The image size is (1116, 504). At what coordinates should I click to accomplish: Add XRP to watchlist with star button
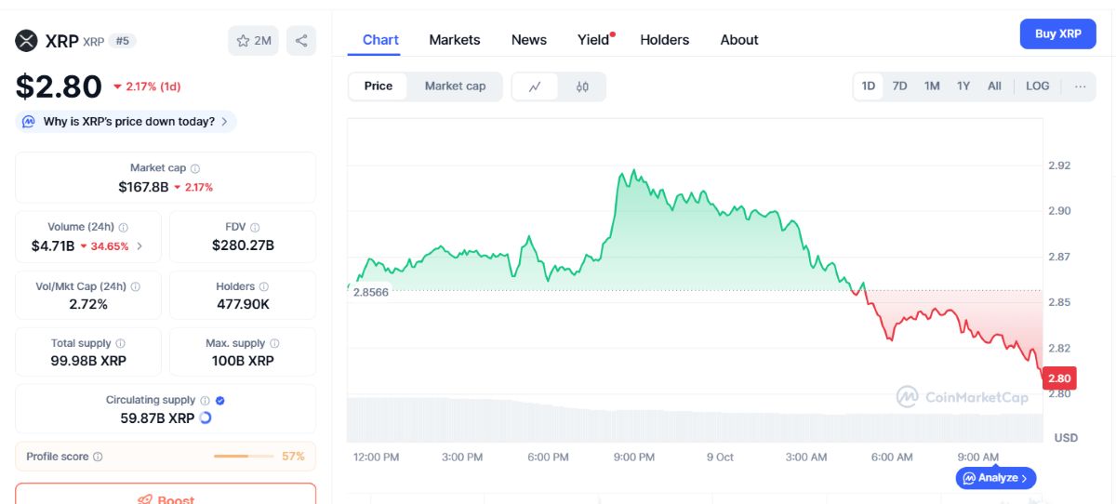(x=253, y=41)
